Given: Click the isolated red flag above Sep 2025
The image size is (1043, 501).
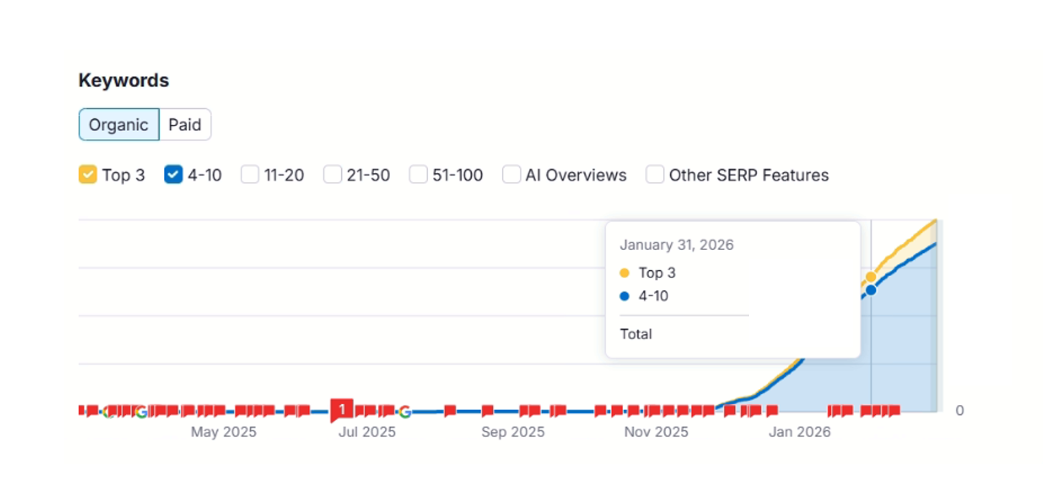Looking at the screenshot, I should click(x=487, y=411).
